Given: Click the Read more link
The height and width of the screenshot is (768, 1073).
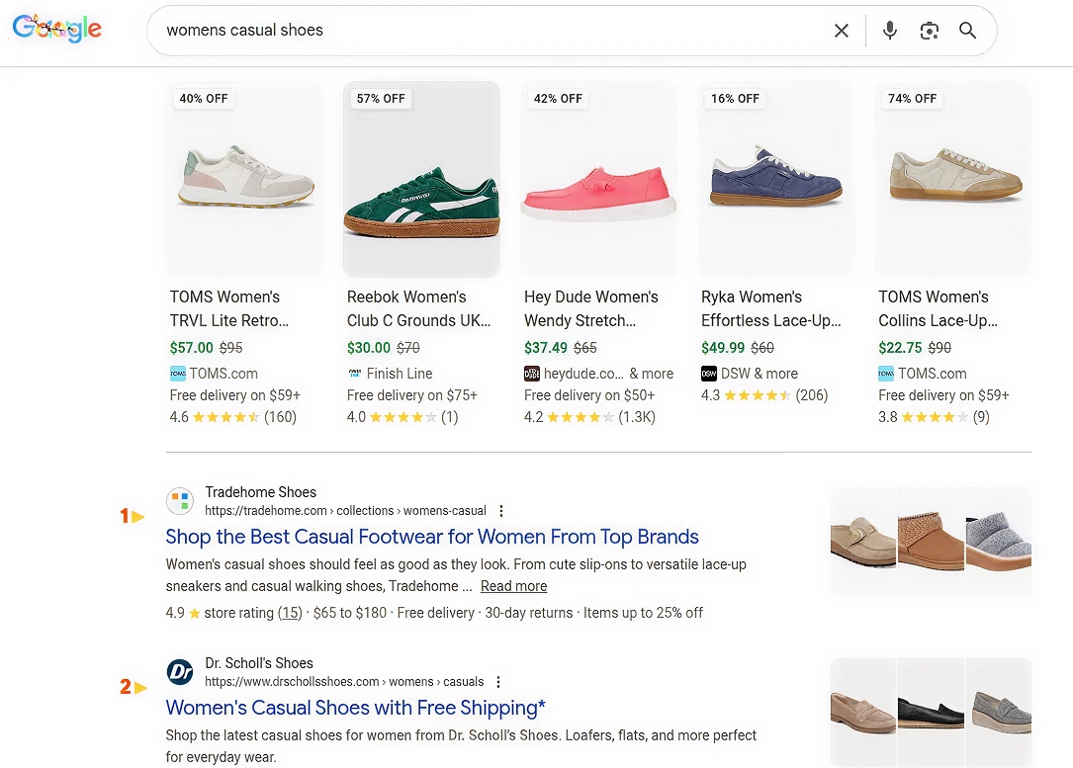Looking at the screenshot, I should [514, 586].
